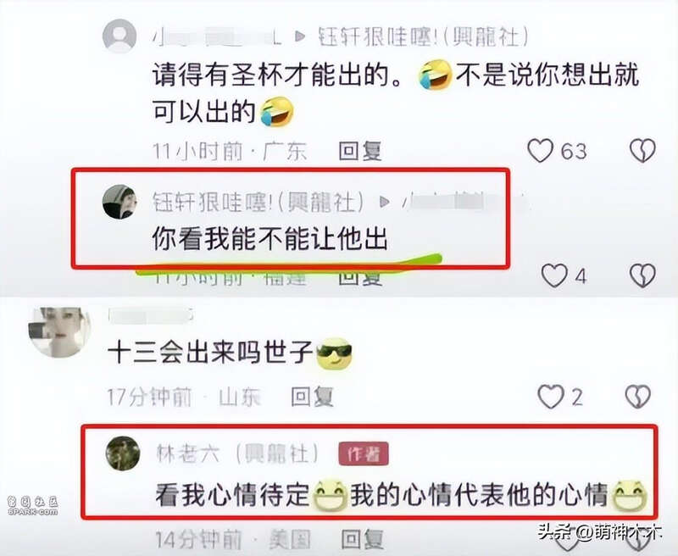Like the reply with 4 likes
The image size is (678, 556).
point(555,275)
